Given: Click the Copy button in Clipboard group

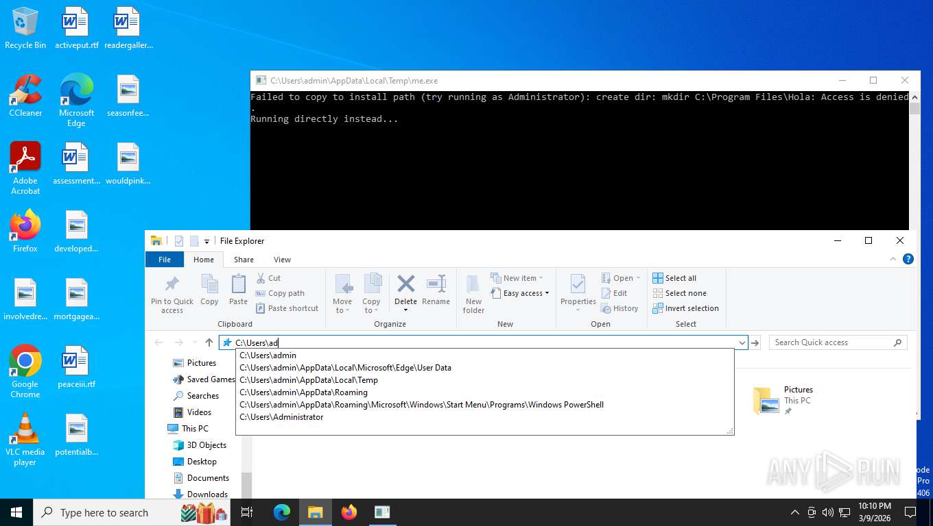Looking at the screenshot, I should coord(209,290).
